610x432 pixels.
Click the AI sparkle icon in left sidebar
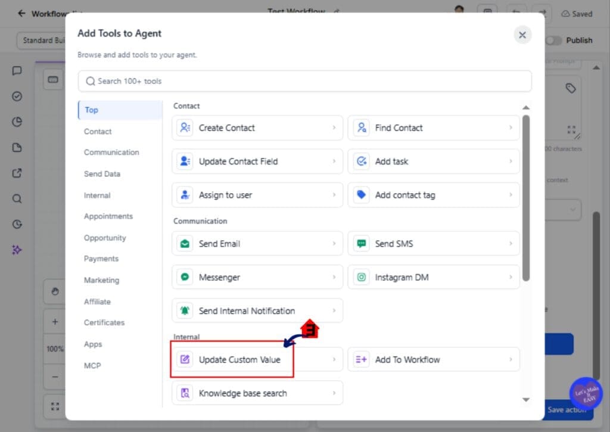point(17,250)
